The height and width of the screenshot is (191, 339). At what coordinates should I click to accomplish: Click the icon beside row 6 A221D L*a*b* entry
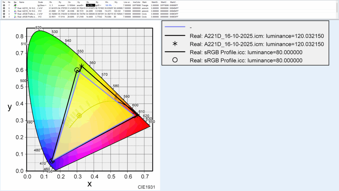15,8
